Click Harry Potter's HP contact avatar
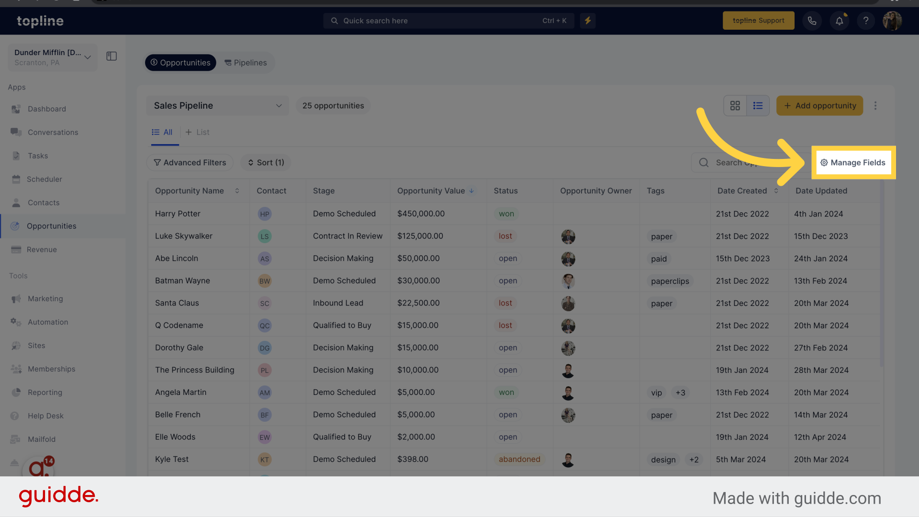The image size is (919, 517). (265, 214)
